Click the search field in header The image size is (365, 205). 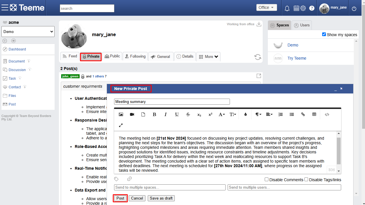click(87, 8)
